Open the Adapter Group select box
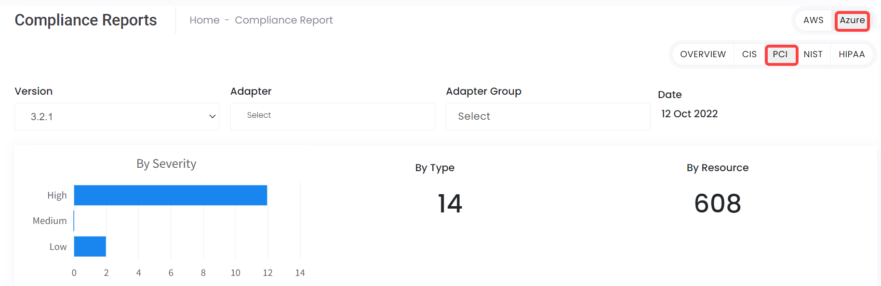Viewport: 881px width, 286px height. pos(548,116)
